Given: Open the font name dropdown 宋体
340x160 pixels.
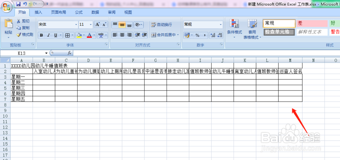Looking at the screenshot, I should pos(76,25).
